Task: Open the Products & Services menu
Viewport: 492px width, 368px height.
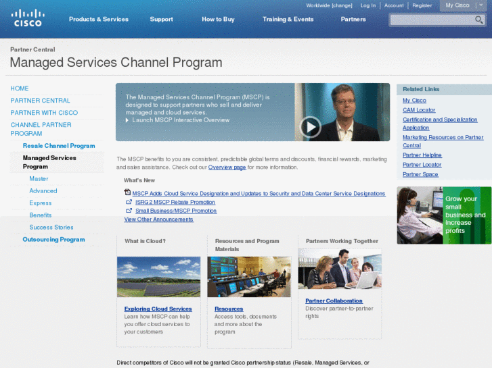Action: pos(99,19)
